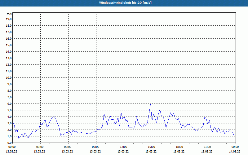Click the 21:00 time label

[208, 147]
